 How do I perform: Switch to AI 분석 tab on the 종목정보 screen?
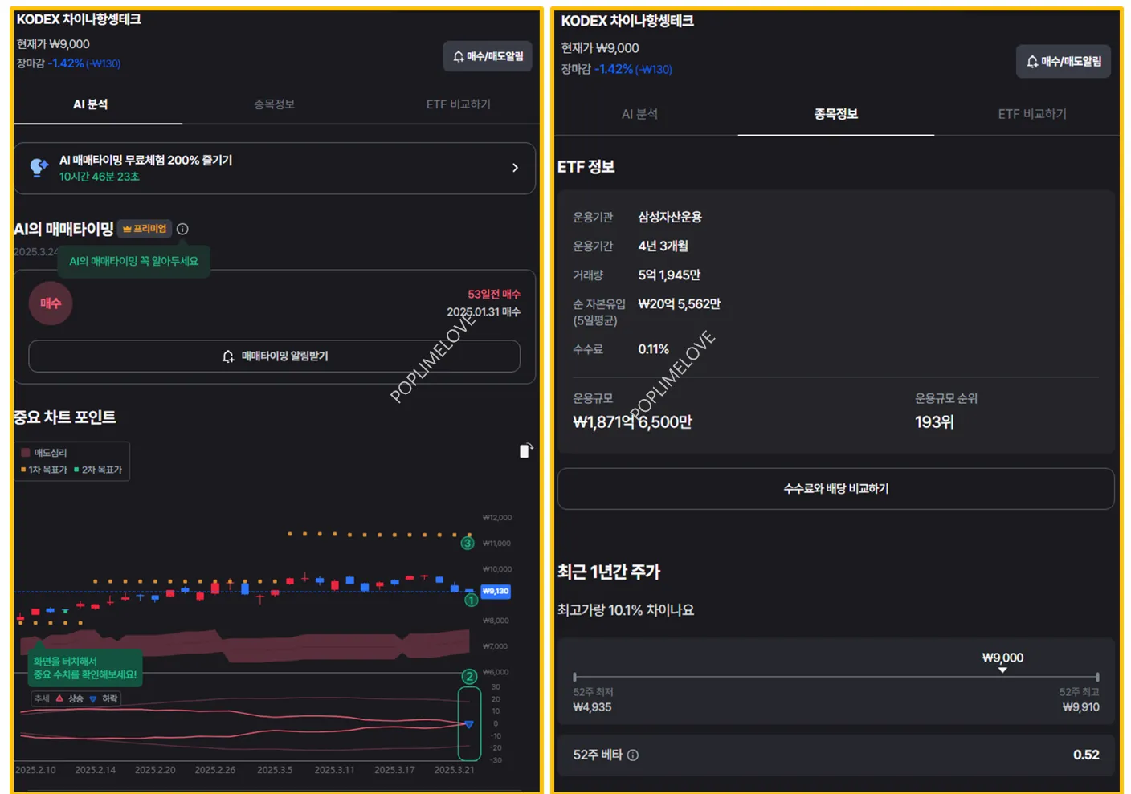(x=640, y=114)
